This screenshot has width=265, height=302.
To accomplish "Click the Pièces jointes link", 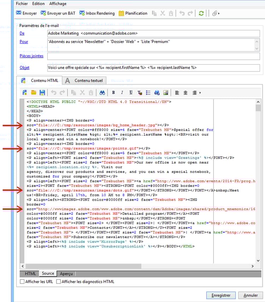I will click(31, 56).
